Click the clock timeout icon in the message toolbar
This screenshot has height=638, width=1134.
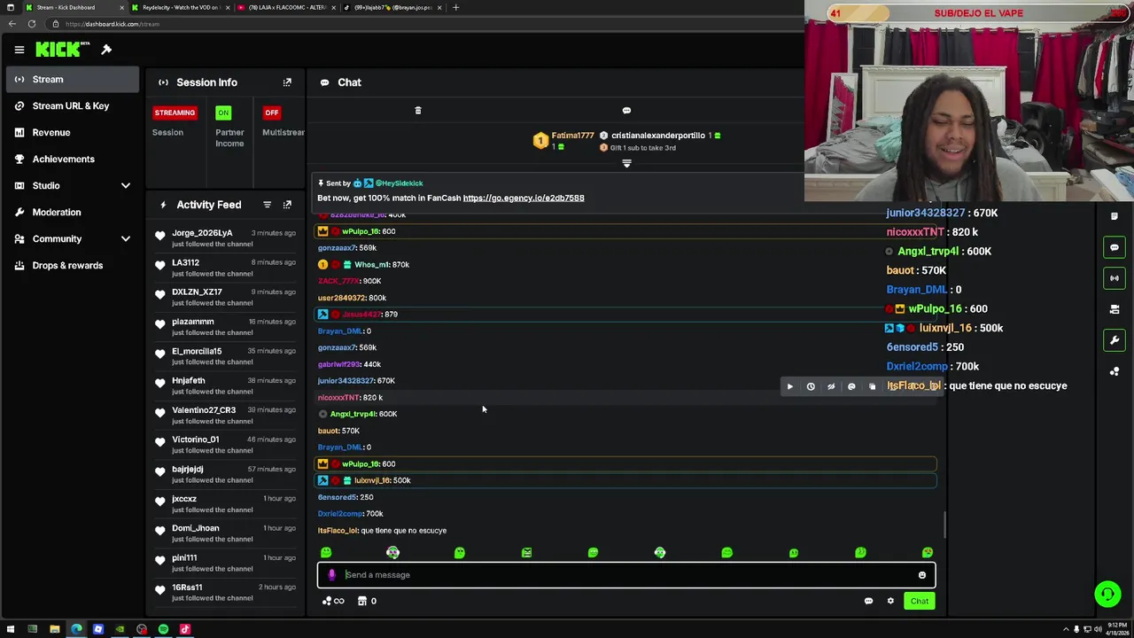[x=811, y=386]
